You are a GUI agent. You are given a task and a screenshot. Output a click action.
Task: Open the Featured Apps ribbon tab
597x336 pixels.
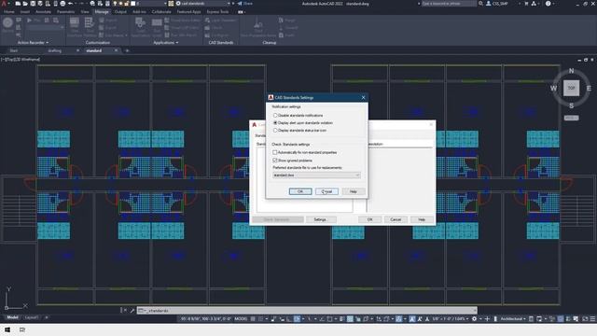[188, 12]
